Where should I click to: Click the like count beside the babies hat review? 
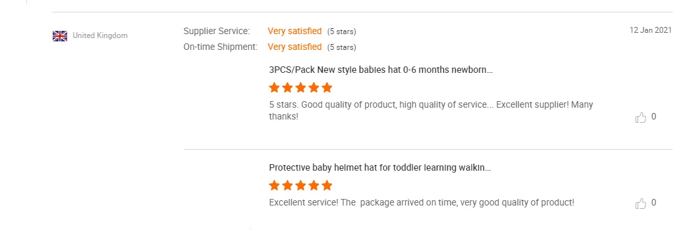pos(653,116)
